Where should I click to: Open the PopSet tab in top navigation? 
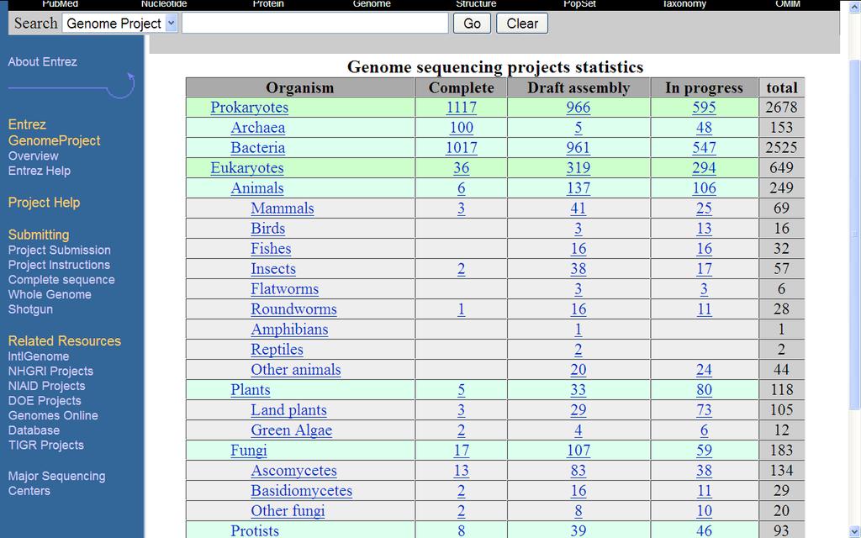pos(580,4)
